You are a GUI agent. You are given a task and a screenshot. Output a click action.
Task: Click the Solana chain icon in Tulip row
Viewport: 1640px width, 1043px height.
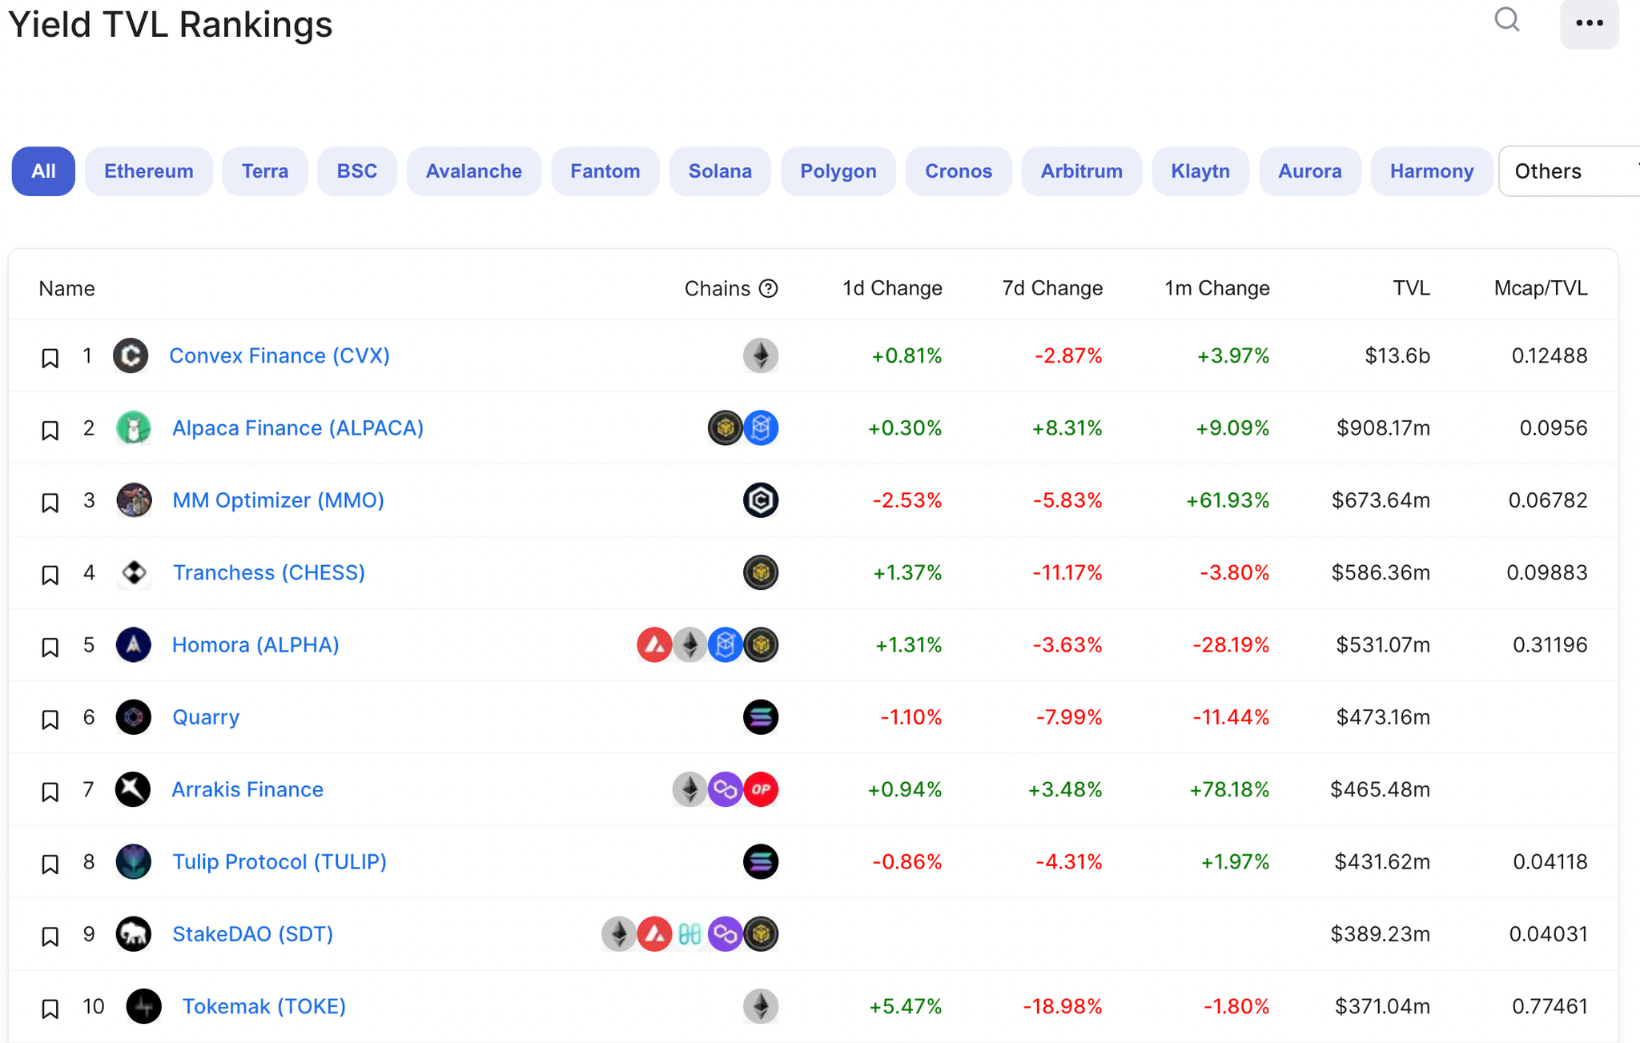click(x=761, y=861)
